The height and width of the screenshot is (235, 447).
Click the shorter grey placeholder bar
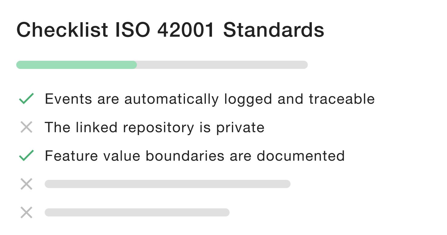pos(137,212)
